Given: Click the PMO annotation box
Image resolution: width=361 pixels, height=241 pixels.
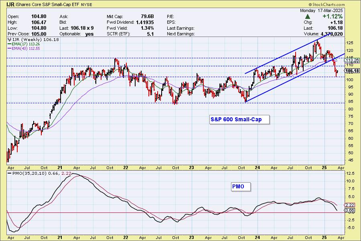Looking at the screenshot, I should [241, 186].
